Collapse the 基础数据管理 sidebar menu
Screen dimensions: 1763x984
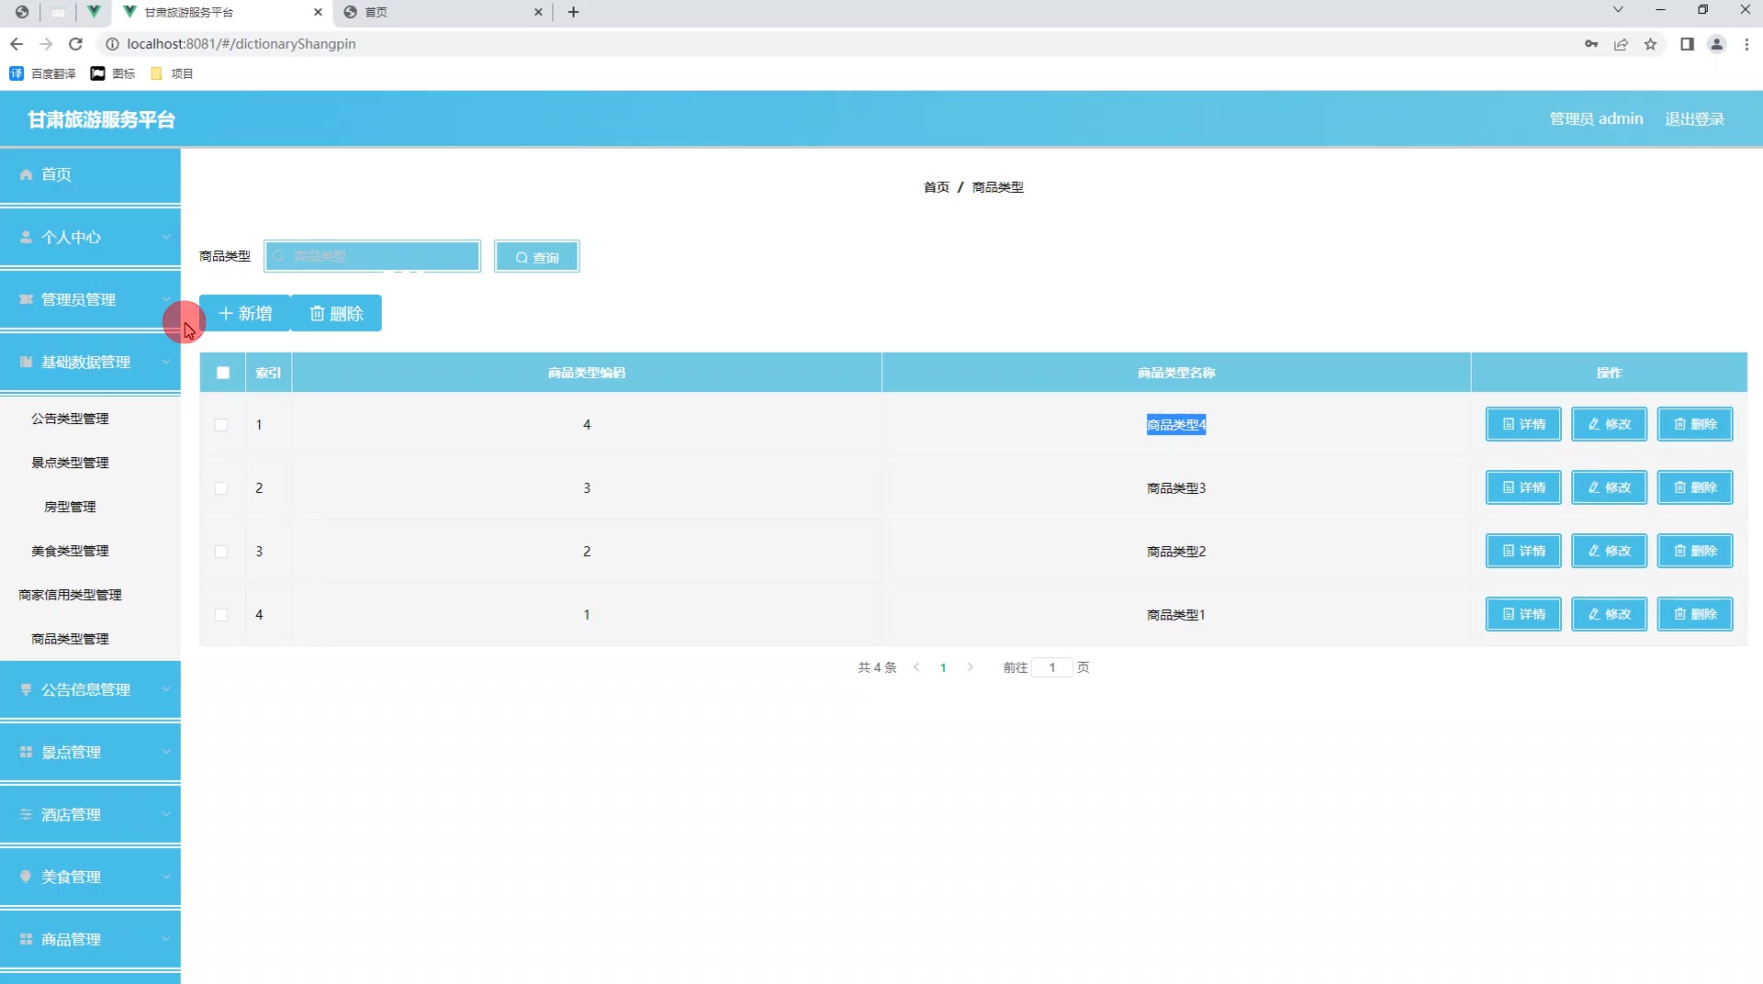(x=90, y=362)
